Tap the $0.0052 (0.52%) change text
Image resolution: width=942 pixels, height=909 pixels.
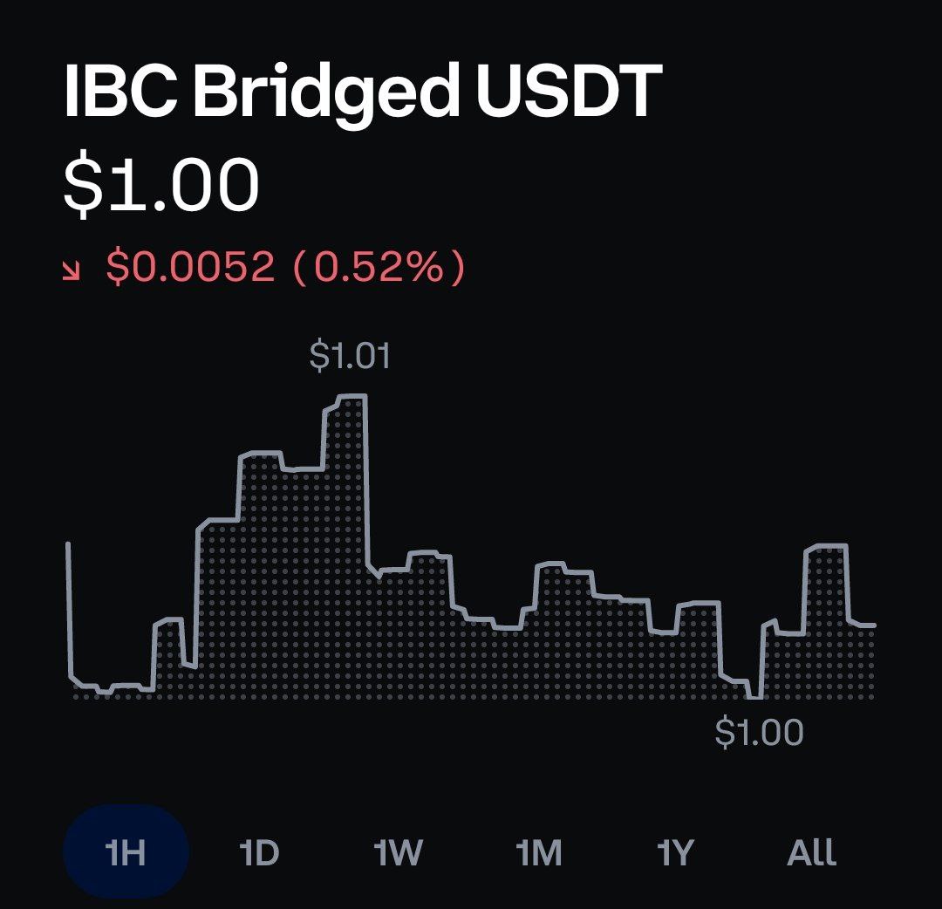(x=285, y=267)
